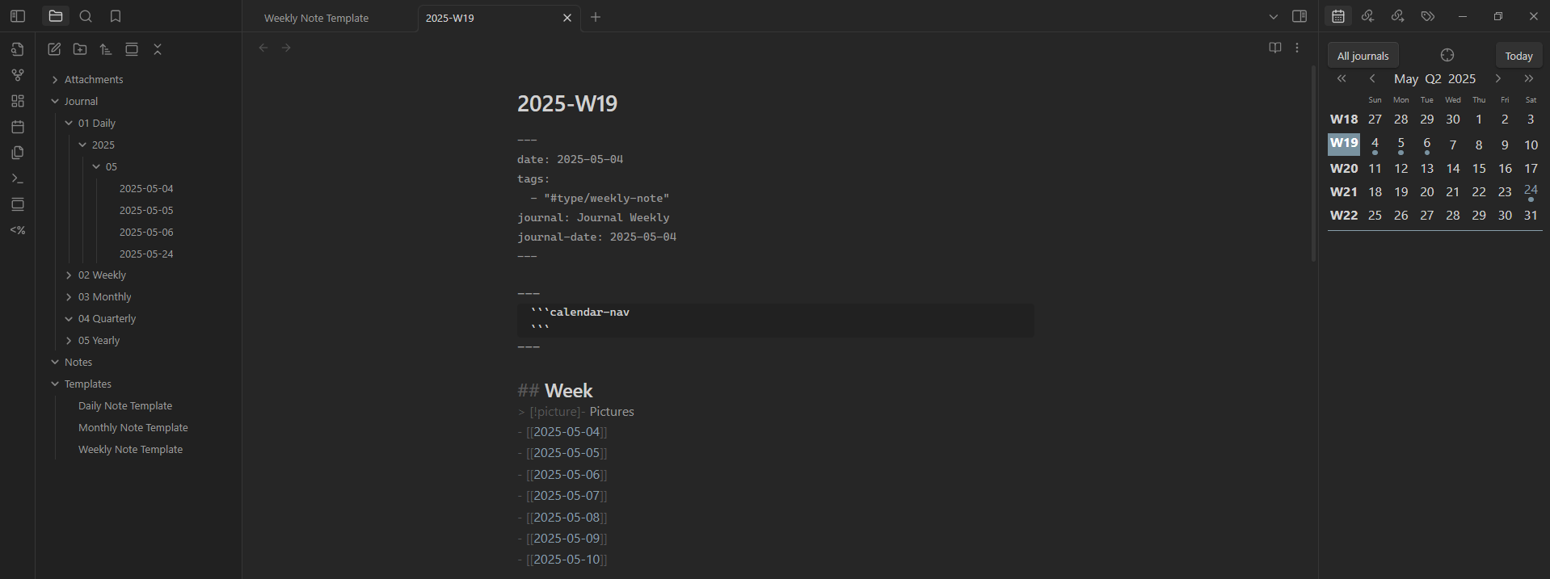
Task: Open Templater ribbon icon
Action: [x=18, y=230]
